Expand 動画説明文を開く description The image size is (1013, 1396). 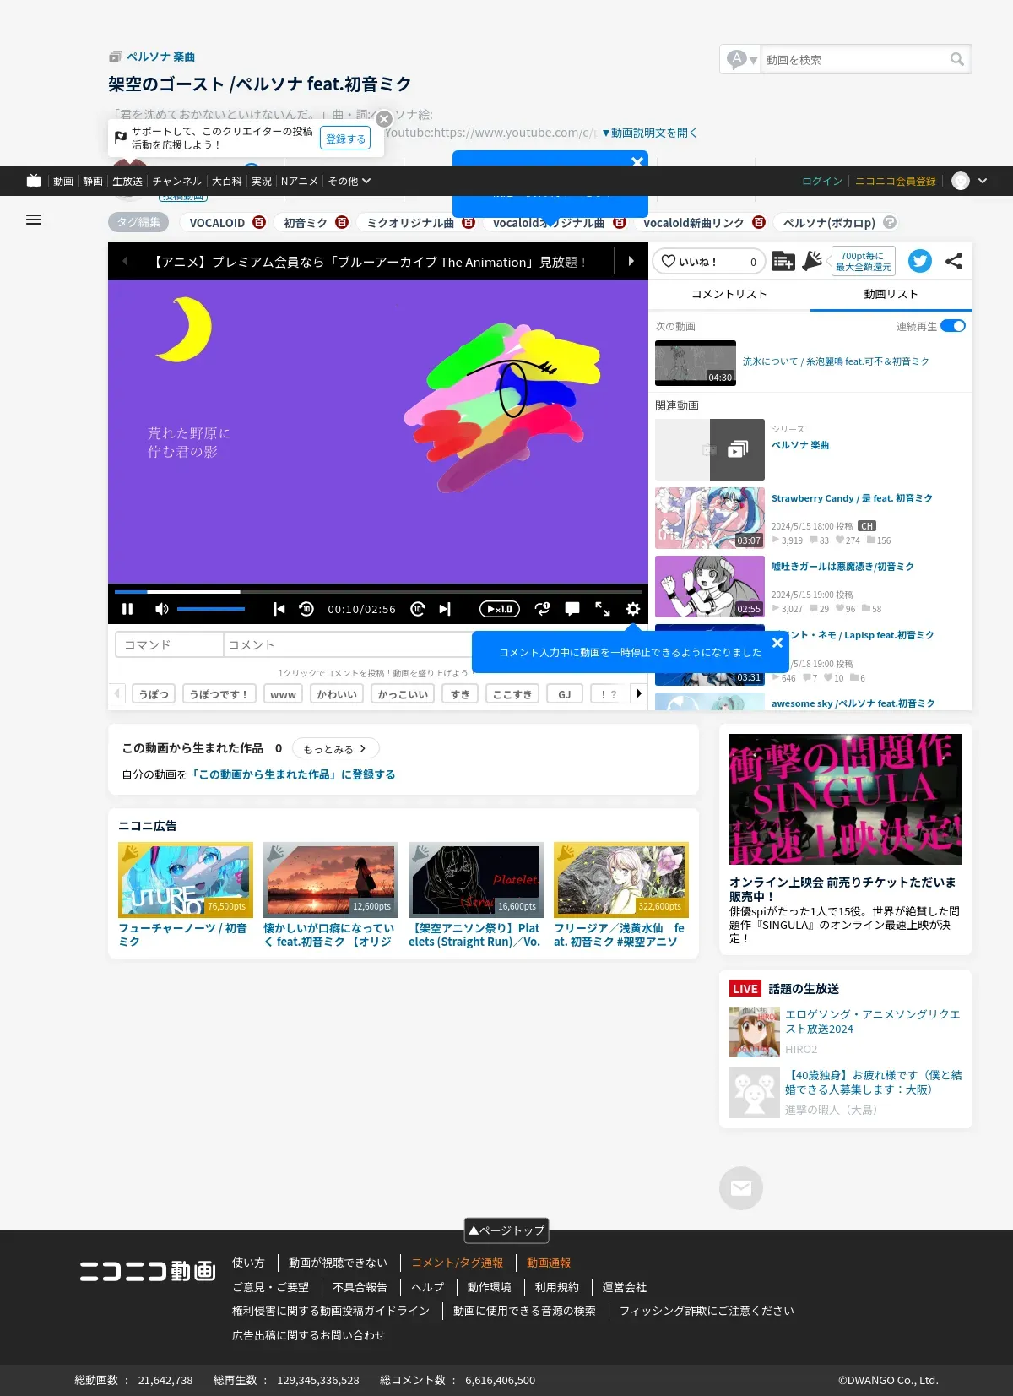coord(648,133)
